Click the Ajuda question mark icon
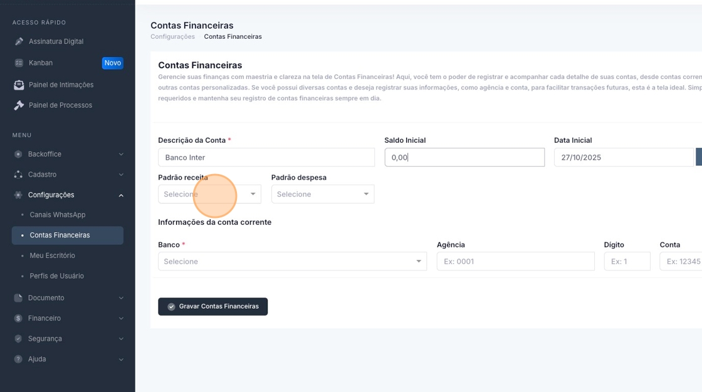The image size is (702, 392). (18, 359)
